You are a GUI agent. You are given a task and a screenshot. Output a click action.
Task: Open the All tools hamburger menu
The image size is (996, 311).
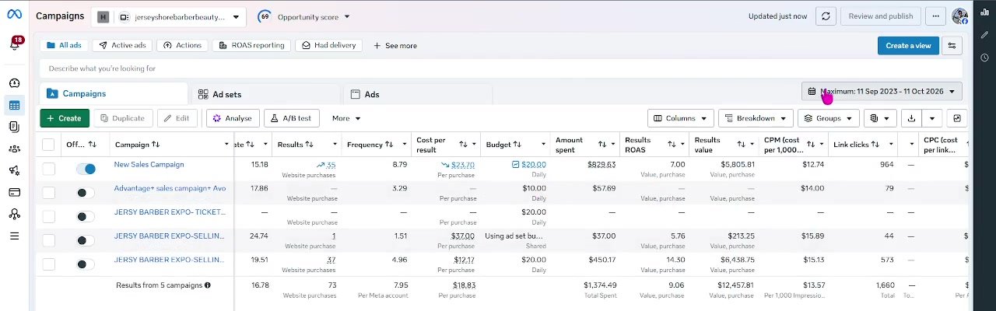click(14, 236)
